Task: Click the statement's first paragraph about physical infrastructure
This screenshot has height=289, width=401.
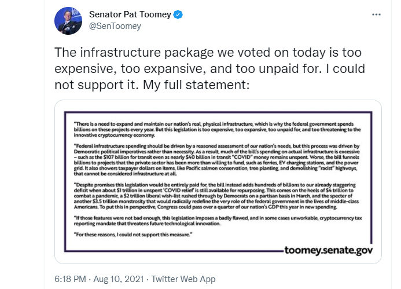Action: [x=218, y=130]
